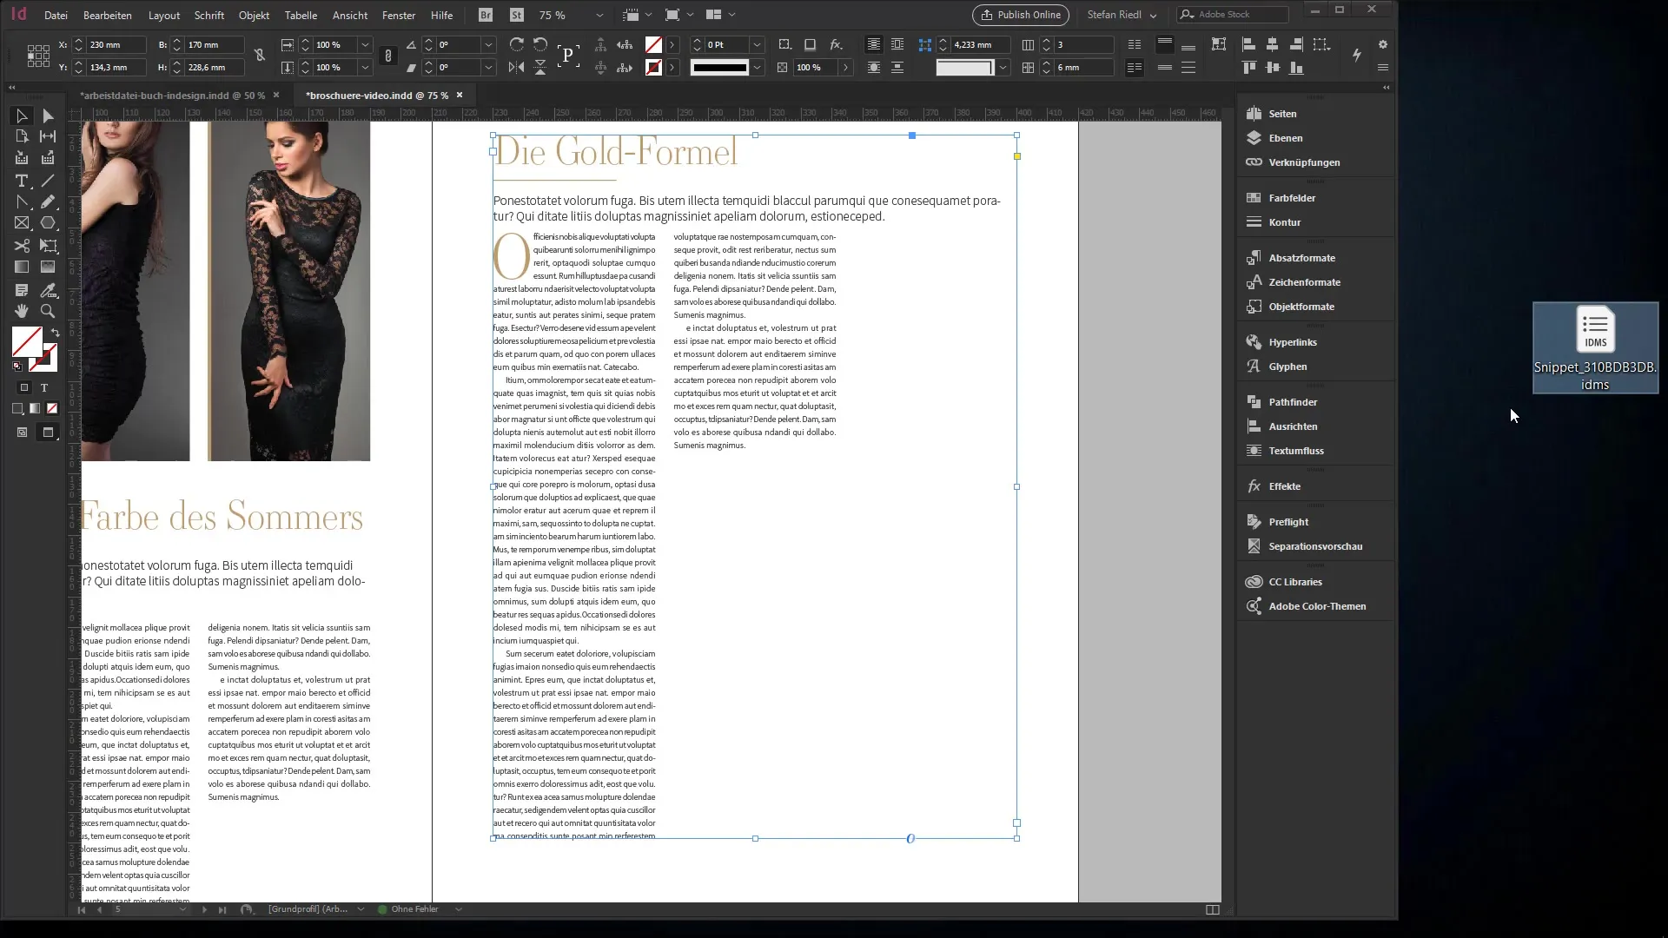Screen dimensions: 1668x938
Task: Toggle view mode button in toolbox
Action: pos(48,433)
